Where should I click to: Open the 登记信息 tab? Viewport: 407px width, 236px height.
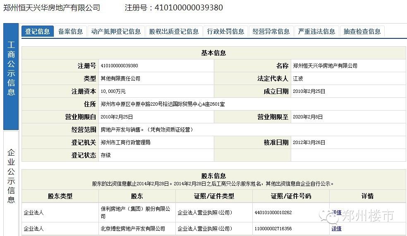[x=37, y=31]
